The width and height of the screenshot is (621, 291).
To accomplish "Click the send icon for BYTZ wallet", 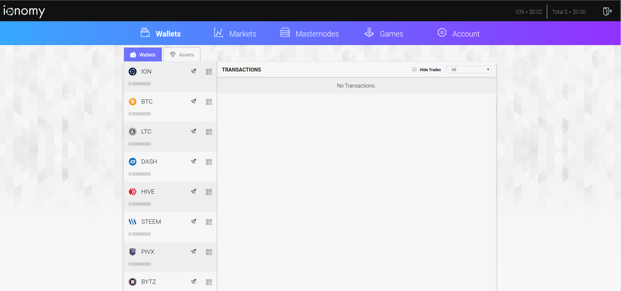I will 194,282.
